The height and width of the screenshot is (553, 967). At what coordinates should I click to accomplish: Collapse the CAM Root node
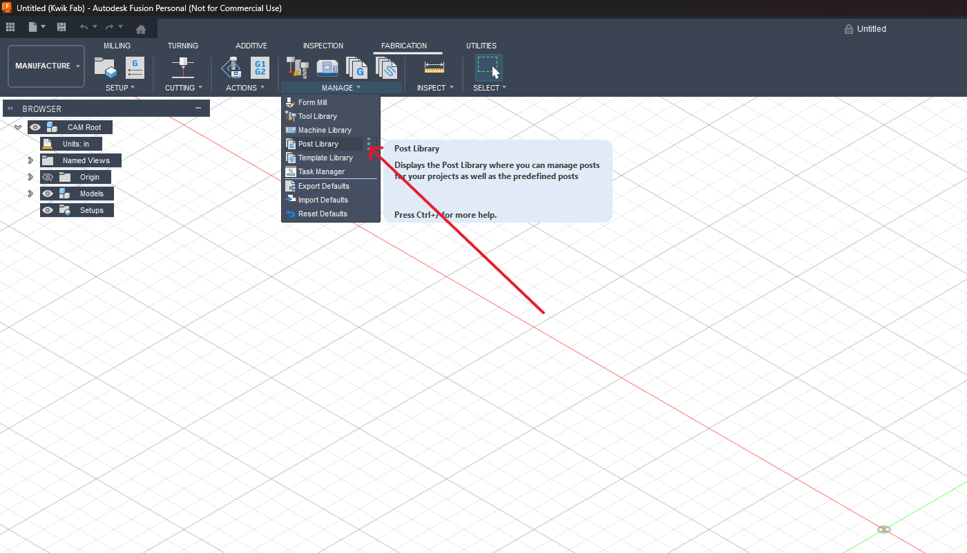(18, 127)
